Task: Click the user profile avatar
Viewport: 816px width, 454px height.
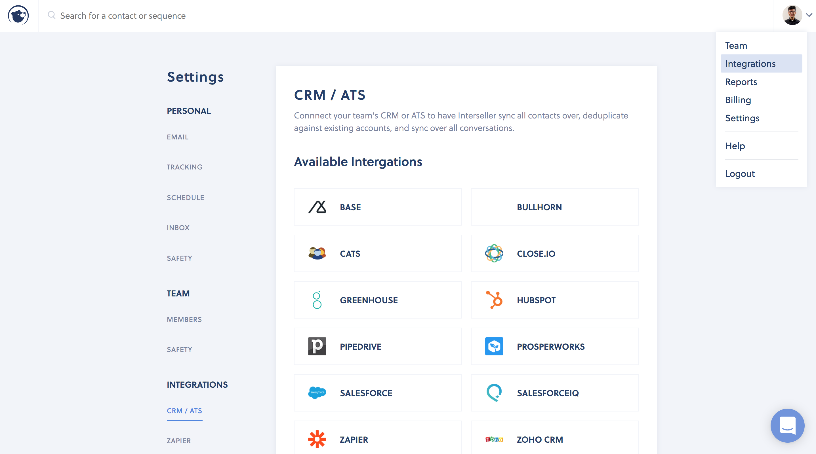Action: coord(792,15)
